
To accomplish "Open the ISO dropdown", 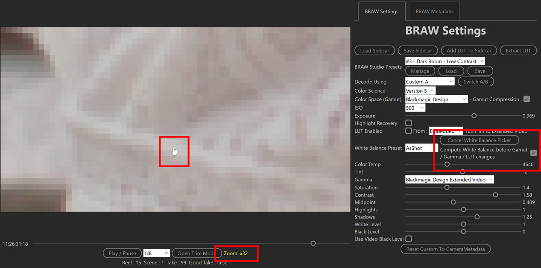I will coord(415,108).
